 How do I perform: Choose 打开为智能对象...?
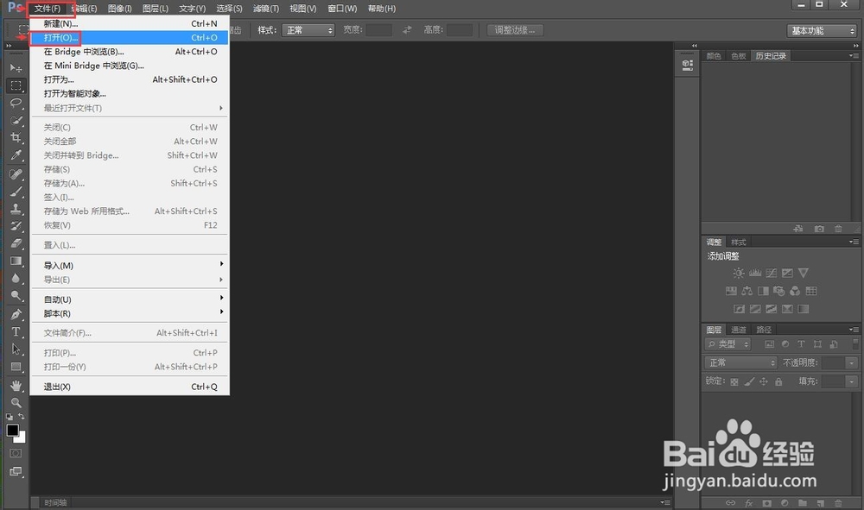pos(129,93)
